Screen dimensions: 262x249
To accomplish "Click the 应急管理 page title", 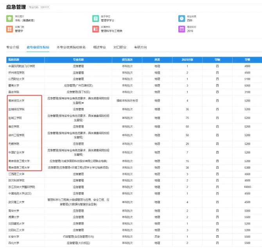I will [x=16, y=7].
